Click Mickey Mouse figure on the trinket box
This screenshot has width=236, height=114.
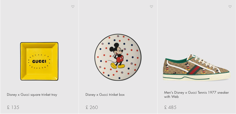pos(117,56)
